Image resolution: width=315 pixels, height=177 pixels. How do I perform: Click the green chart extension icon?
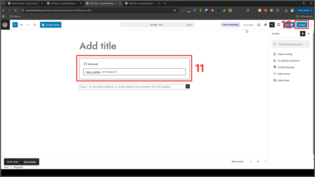[x=224, y=10]
